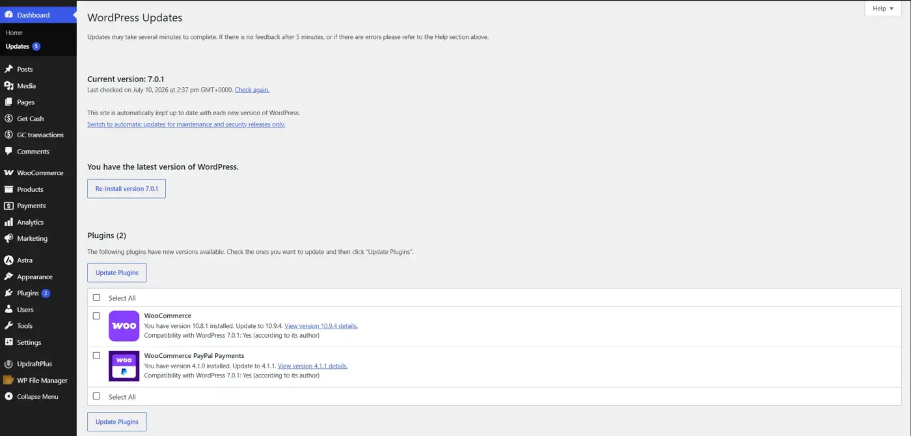Click the Updates count badge 5

[x=36, y=46]
